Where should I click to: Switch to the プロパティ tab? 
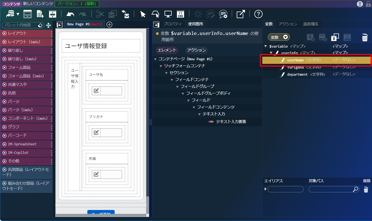click(172, 24)
